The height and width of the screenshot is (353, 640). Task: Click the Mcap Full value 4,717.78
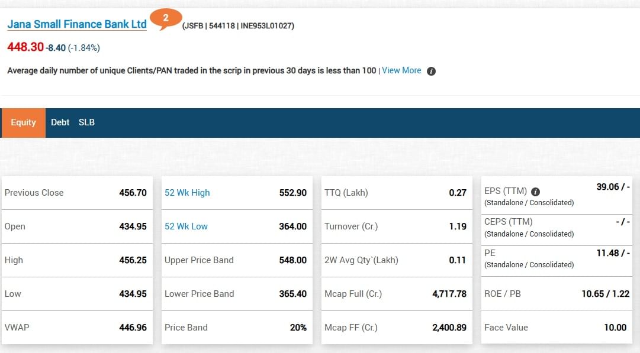pyautogui.click(x=449, y=294)
